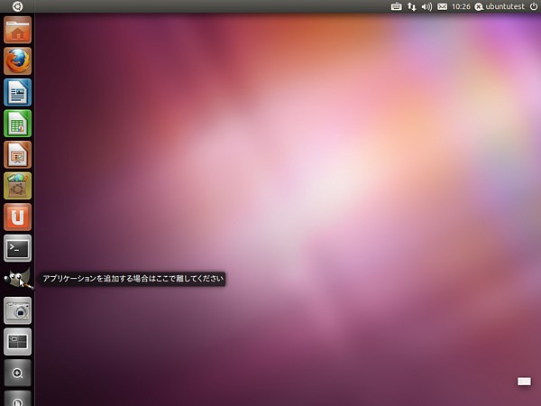Open Ubuntu One launcher icon
The image size is (541, 406).
pyautogui.click(x=18, y=217)
